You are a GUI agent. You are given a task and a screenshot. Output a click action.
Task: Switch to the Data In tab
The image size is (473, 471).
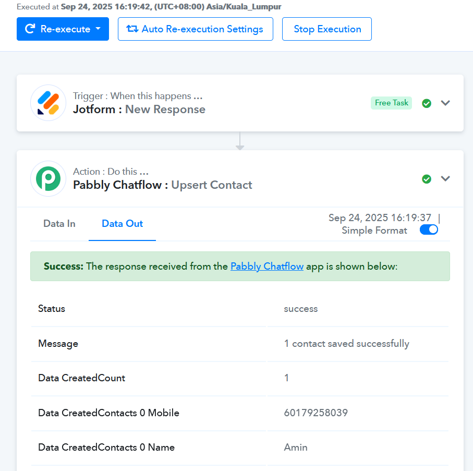[x=59, y=224]
